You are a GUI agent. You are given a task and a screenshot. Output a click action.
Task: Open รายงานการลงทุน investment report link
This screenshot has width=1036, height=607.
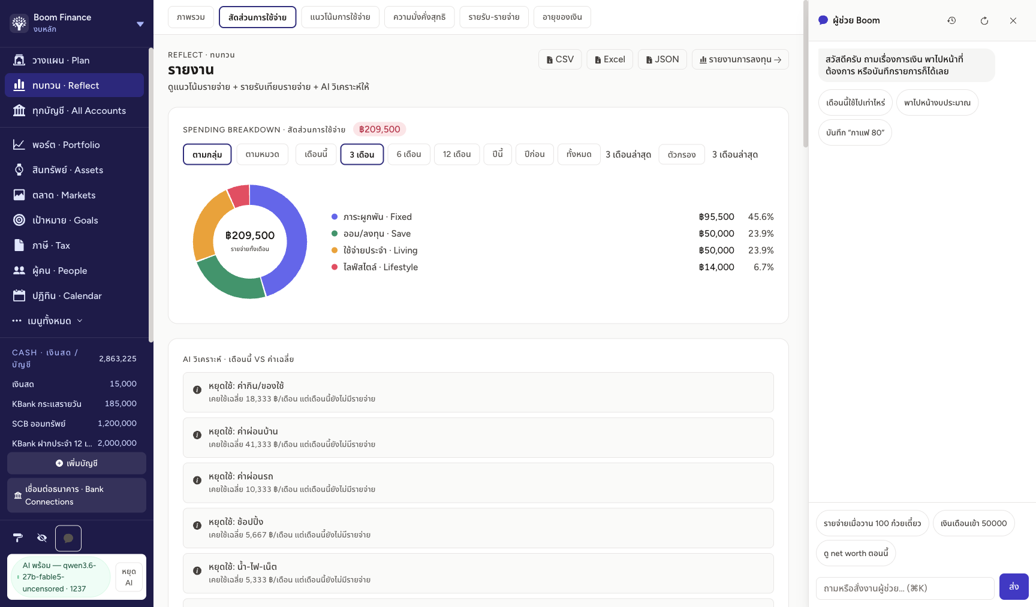[740, 59]
